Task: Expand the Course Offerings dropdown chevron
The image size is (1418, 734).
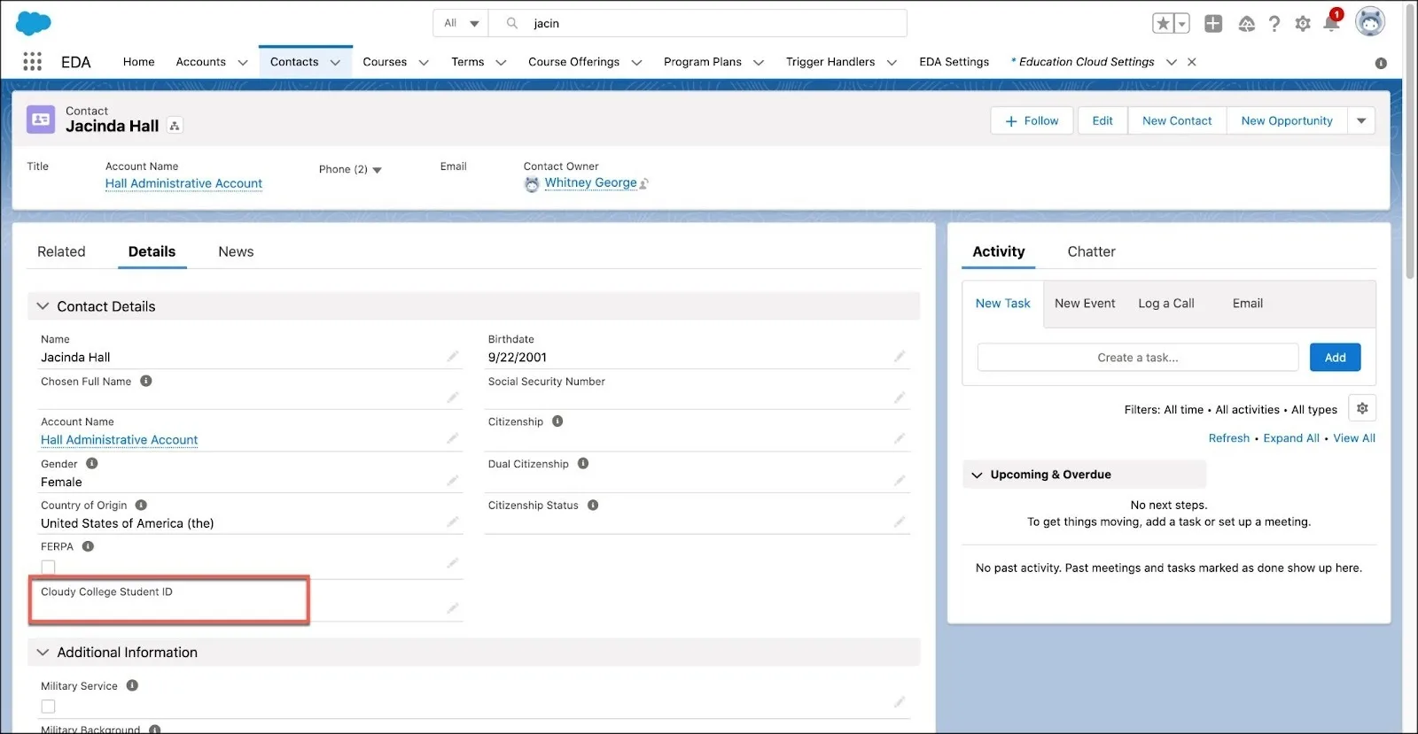Action: (x=636, y=63)
